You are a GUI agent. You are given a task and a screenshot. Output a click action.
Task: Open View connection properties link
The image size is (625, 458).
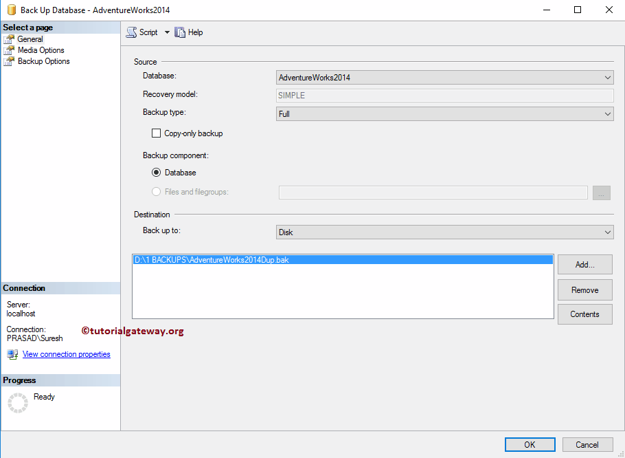pos(67,354)
